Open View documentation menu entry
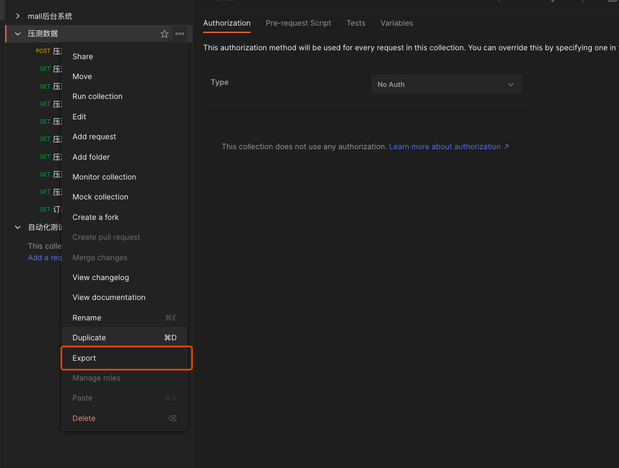The image size is (619, 468). pyautogui.click(x=125, y=297)
